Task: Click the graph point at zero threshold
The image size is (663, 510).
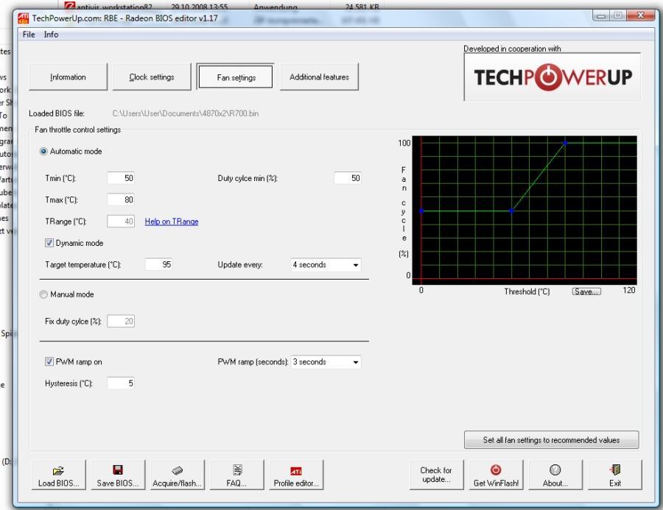Action: click(x=421, y=210)
